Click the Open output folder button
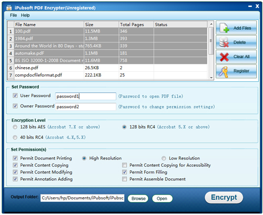The width and height of the screenshot is (263, 215). (x=162, y=199)
